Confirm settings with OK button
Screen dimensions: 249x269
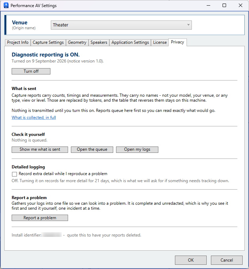pos(191,260)
